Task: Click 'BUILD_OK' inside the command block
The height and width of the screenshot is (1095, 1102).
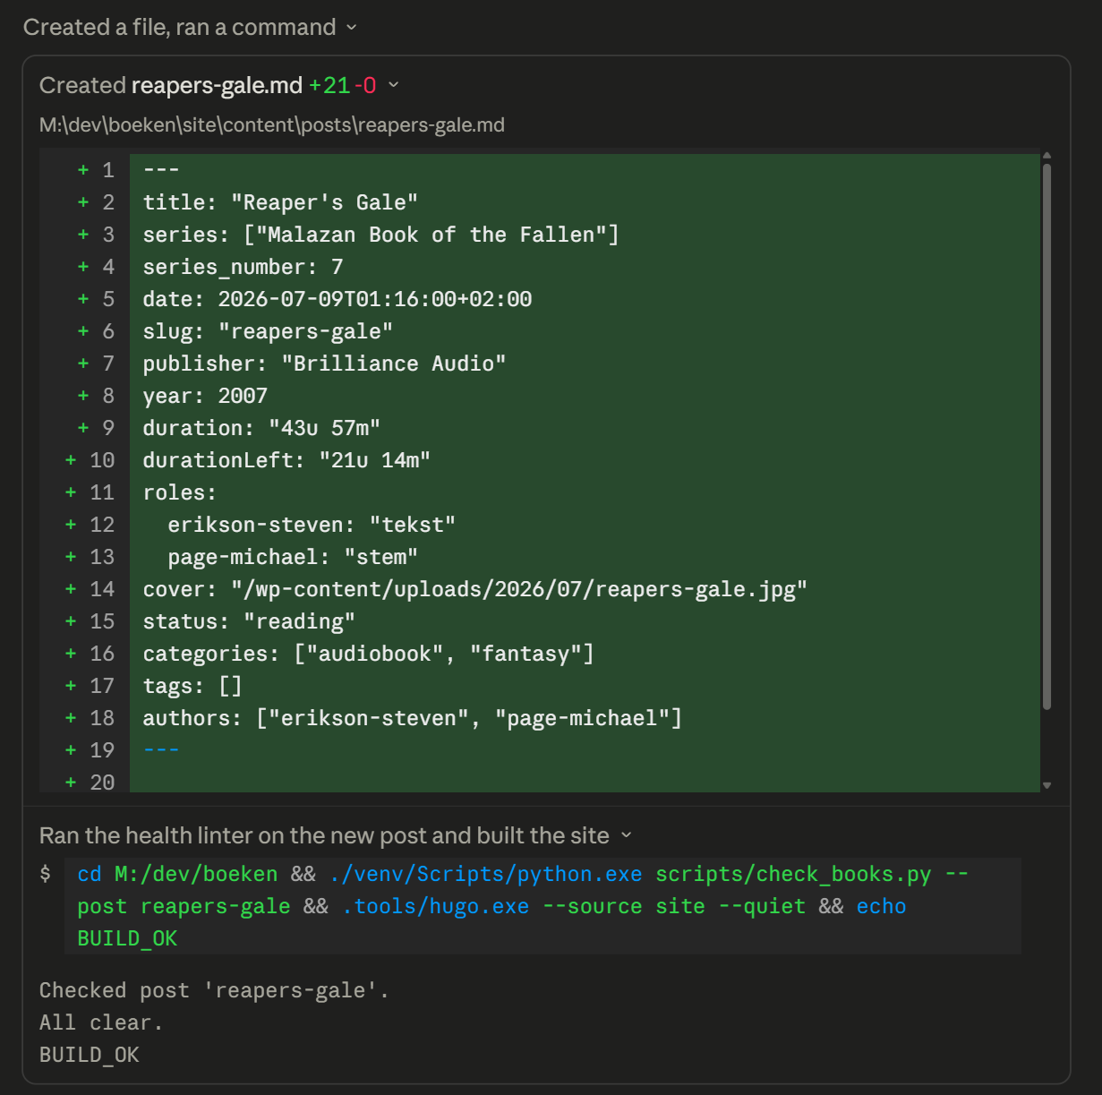Action: point(127,938)
